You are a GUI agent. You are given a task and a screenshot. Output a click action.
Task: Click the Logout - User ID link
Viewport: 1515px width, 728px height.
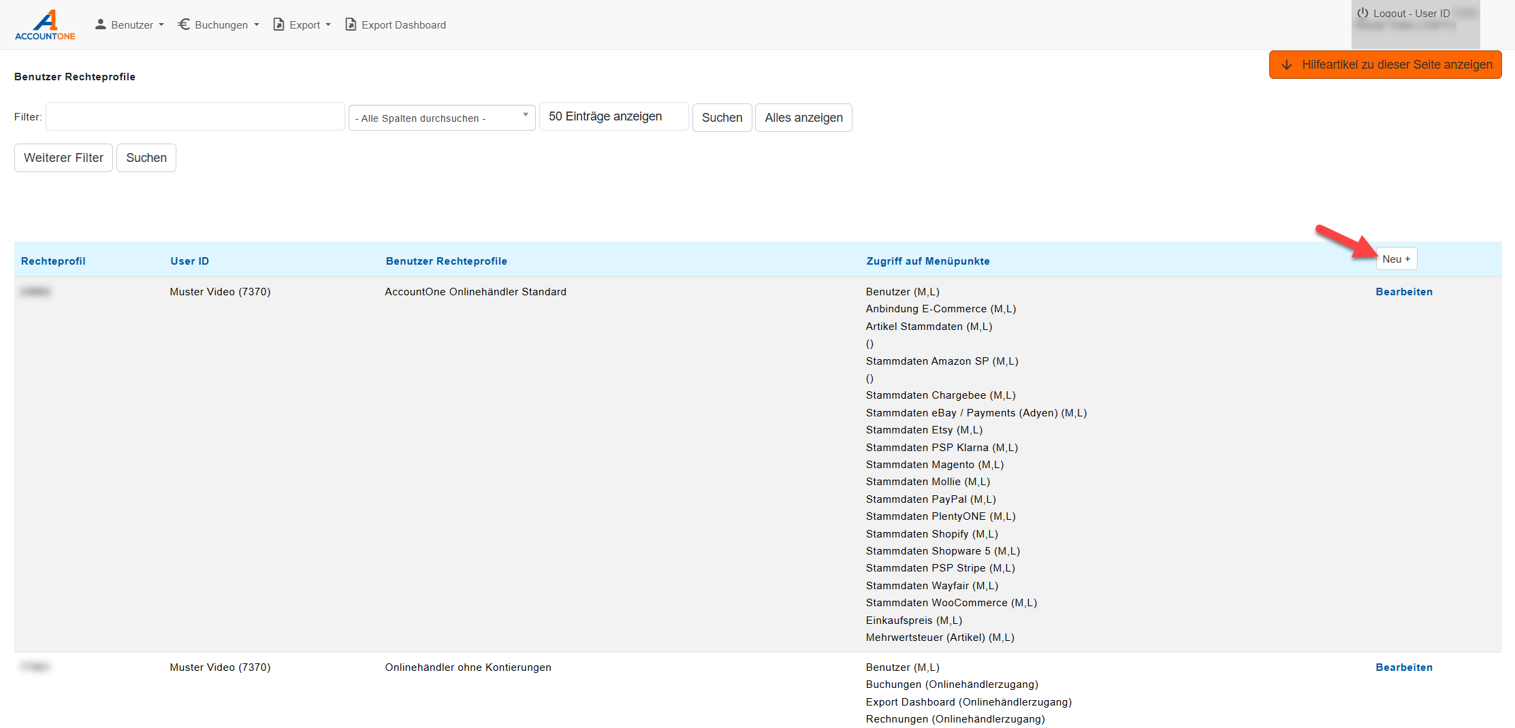coord(1403,13)
